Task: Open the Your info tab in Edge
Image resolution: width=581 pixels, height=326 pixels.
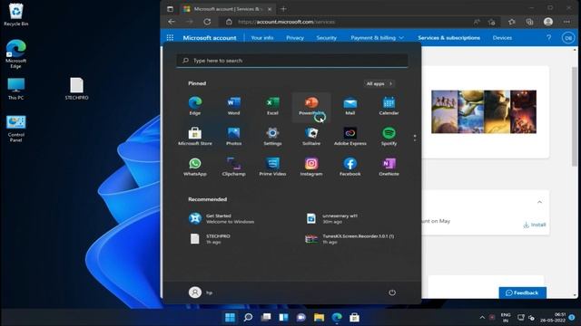Action: pos(262,38)
